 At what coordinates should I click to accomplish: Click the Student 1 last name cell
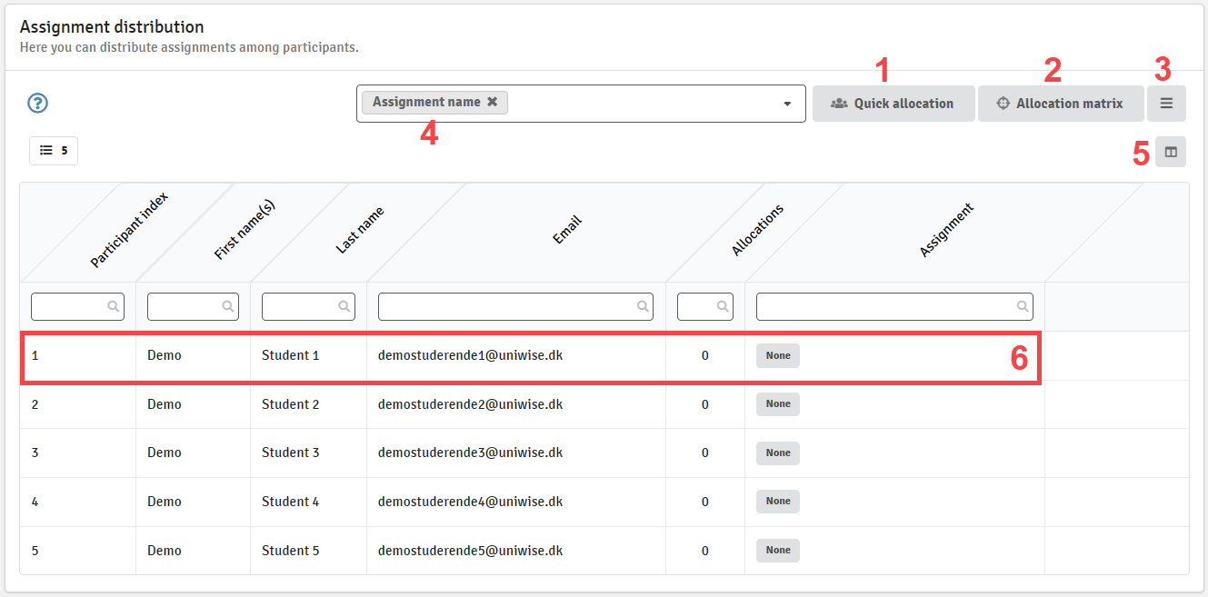[x=308, y=355]
